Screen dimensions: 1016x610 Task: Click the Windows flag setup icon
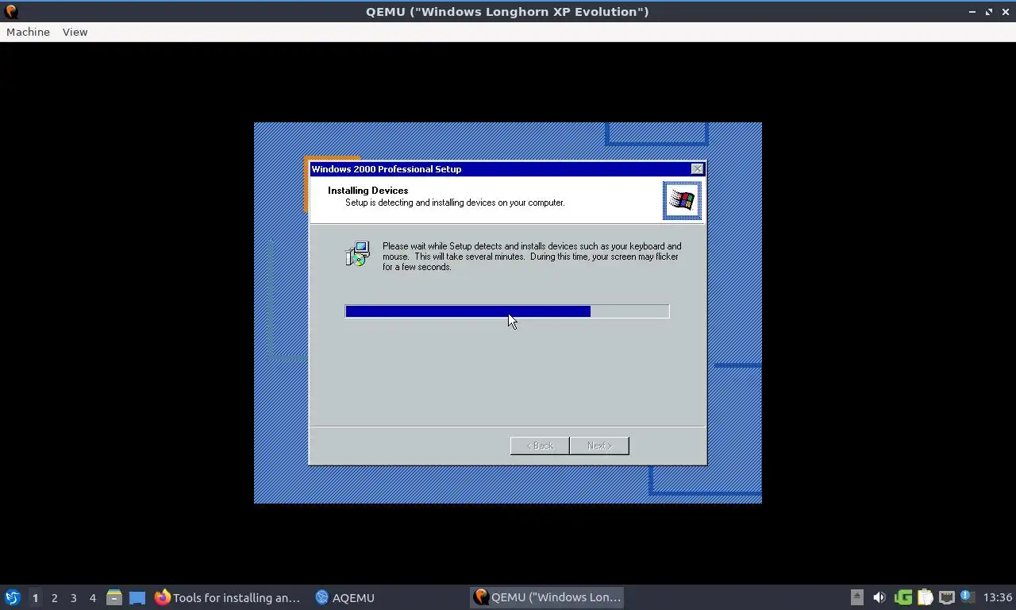coord(682,200)
